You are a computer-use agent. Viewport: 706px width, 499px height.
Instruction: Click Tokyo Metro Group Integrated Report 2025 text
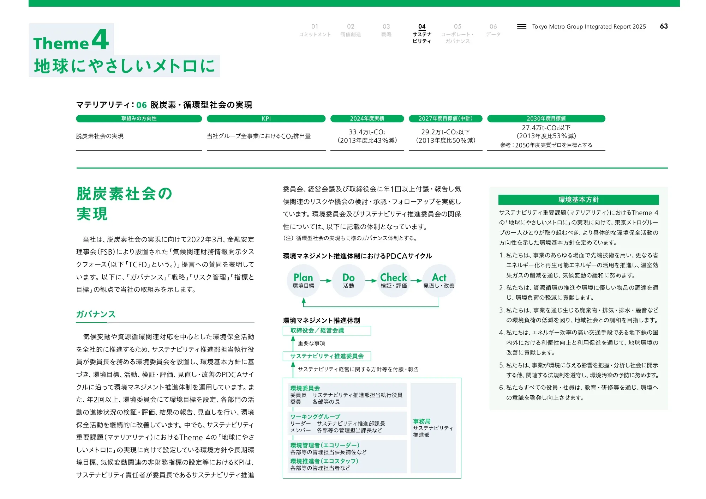(x=589, y=26)
